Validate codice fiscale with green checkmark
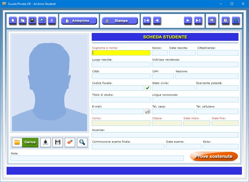Image resolution: width=249 pixels, height=182 pixels. [x=148, y=88]
